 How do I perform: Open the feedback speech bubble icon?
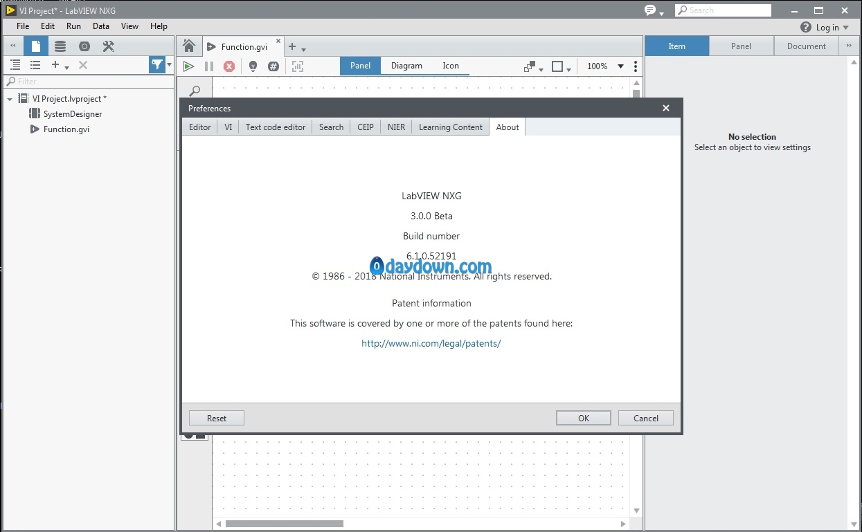(x=650, y=10)
